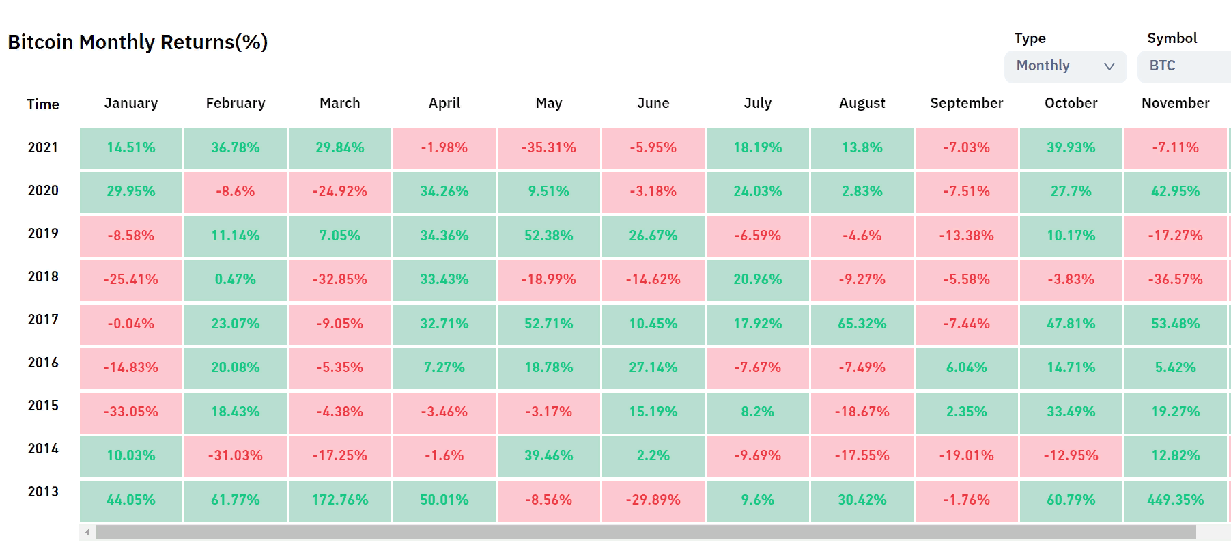Click the 449.35% cell for November 2013

[x=1175, y=500]
